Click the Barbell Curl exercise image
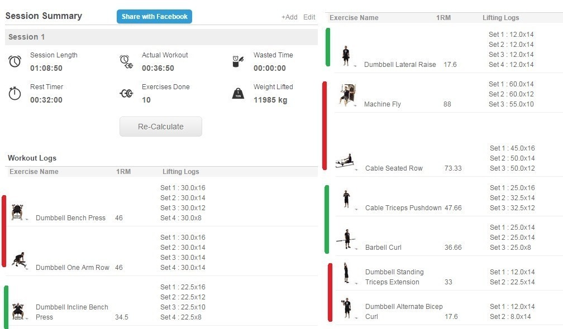 tap(346, 239)
